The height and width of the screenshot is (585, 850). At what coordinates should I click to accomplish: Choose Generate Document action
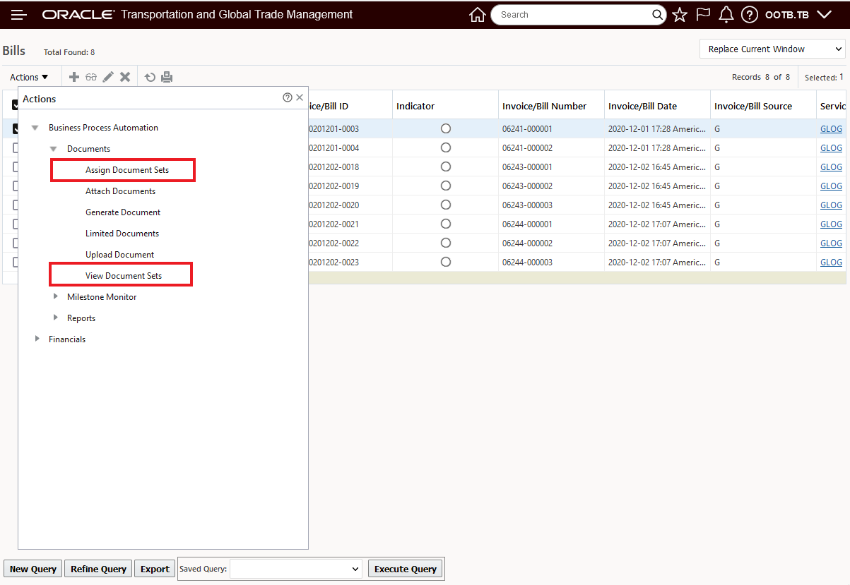click(123, 212)
